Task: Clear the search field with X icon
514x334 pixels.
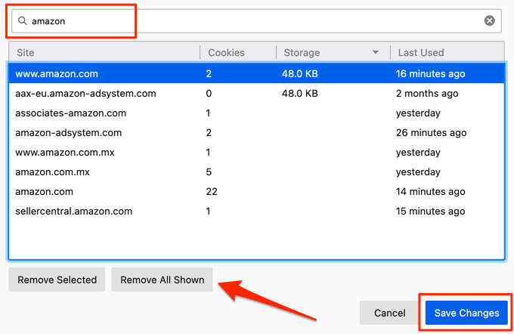Action: 490,21
